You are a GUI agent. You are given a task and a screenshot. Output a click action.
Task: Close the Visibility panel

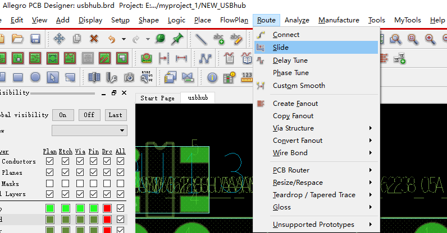pyautogui.click(x=124, y=93)
